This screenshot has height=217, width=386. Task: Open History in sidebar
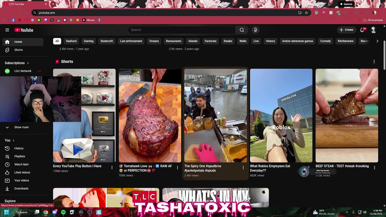pyautogui.click(x=23, y=148)
